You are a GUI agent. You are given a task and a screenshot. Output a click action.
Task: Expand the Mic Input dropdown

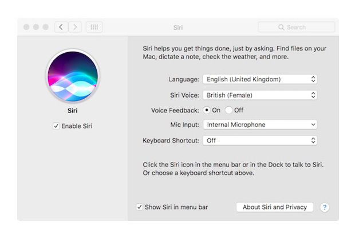coord(259,125)
